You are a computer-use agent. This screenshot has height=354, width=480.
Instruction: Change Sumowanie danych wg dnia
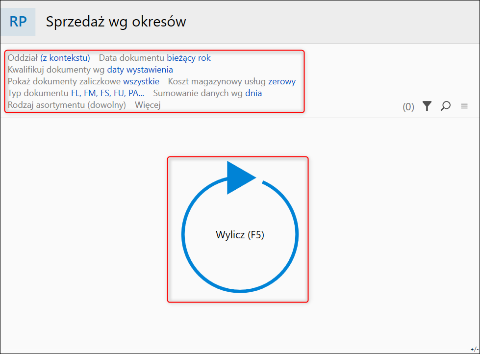pos(253,93)
